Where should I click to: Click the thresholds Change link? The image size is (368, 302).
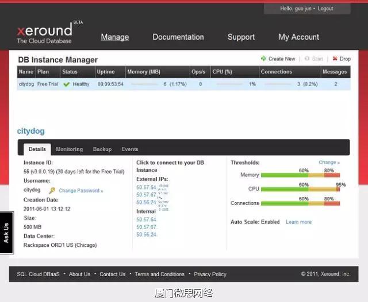coord(329,162)
